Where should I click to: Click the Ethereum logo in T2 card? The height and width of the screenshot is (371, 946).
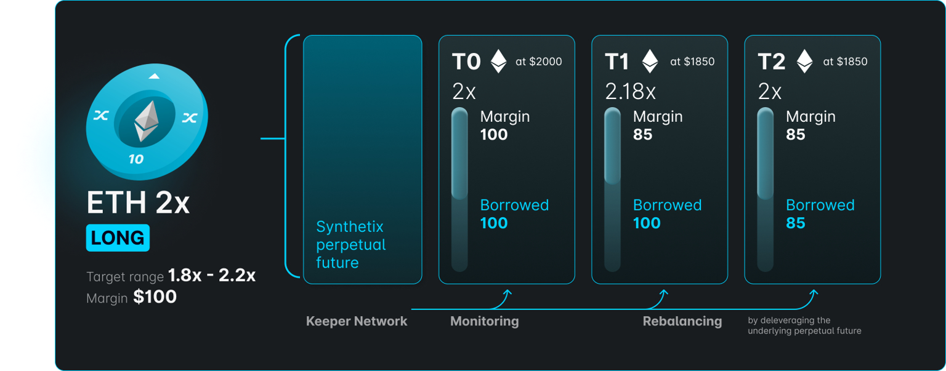[804, 62]
